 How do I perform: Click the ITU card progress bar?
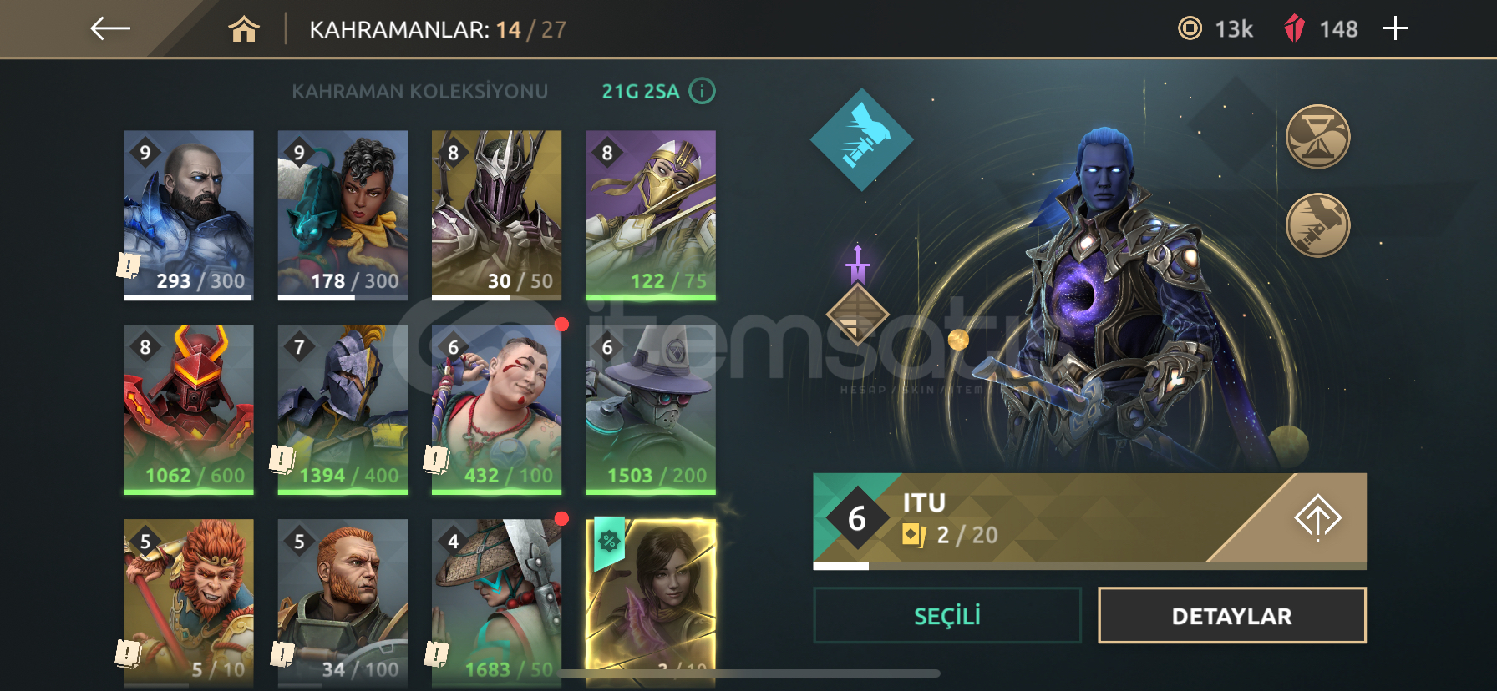tap(1089, 566)
